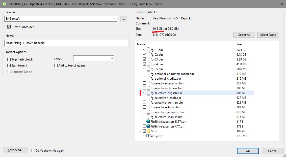Select fg-selective-brazilian.bin file name
The height and width of the screenshot is (157, 286).
[x=167, y=83]
